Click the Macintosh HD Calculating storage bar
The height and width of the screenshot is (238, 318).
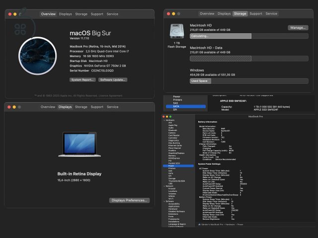tap(249, 36)
